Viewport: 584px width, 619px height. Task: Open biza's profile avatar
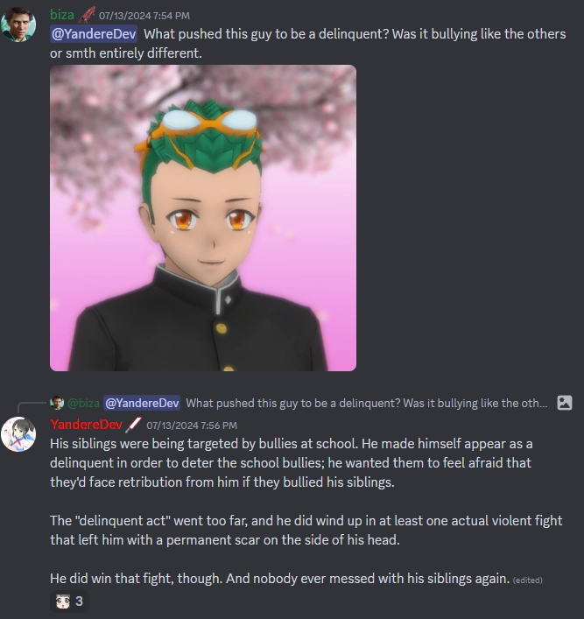18,25
